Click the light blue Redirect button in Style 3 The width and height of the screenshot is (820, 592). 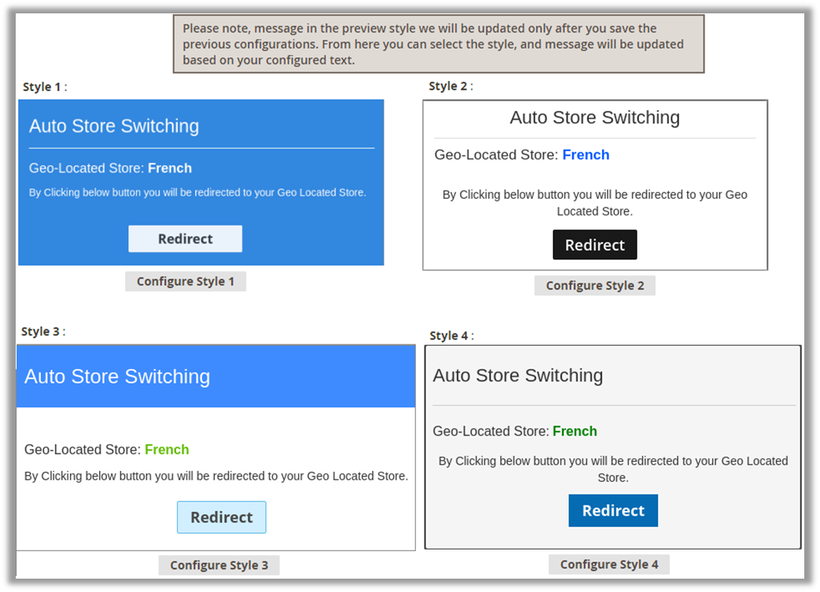[x=222, y=517]
